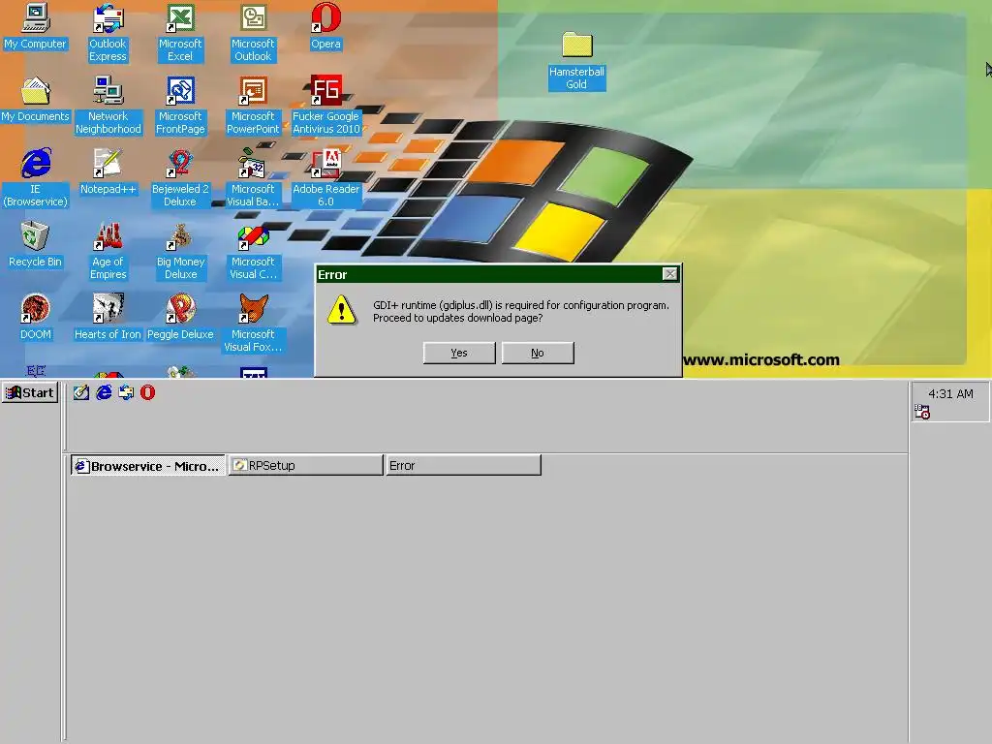The height and width of the screenshot is (744, 992).
Task: Select the IE (Browservice) desktop icon
Action: [x=36, y=178]
